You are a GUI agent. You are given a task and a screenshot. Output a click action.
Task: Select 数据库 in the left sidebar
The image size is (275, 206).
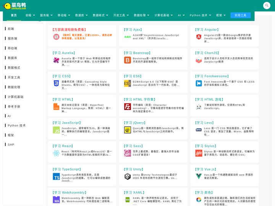[12, 58]
